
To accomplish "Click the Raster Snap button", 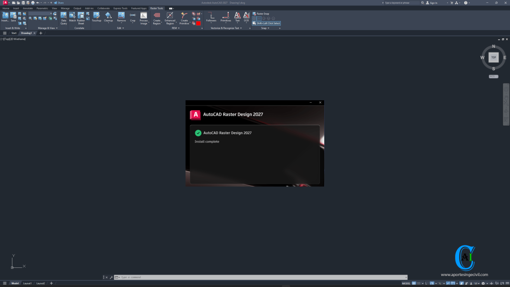I will [261, 14].
